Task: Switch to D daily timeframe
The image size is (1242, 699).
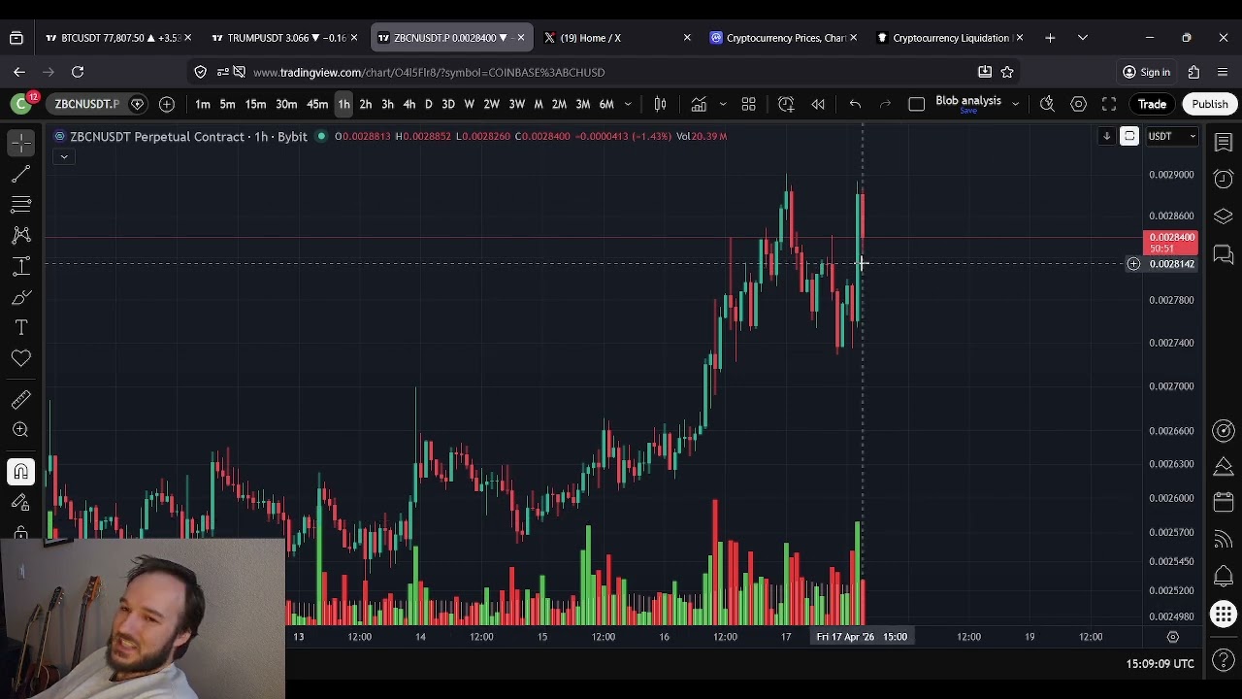Action: [428, 104]
